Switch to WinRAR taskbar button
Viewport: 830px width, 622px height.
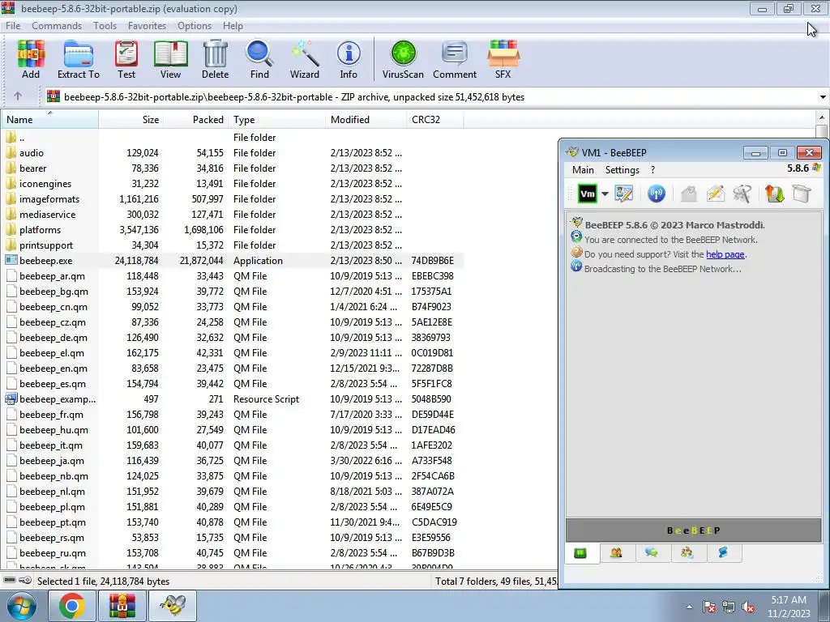coord(122,606)
